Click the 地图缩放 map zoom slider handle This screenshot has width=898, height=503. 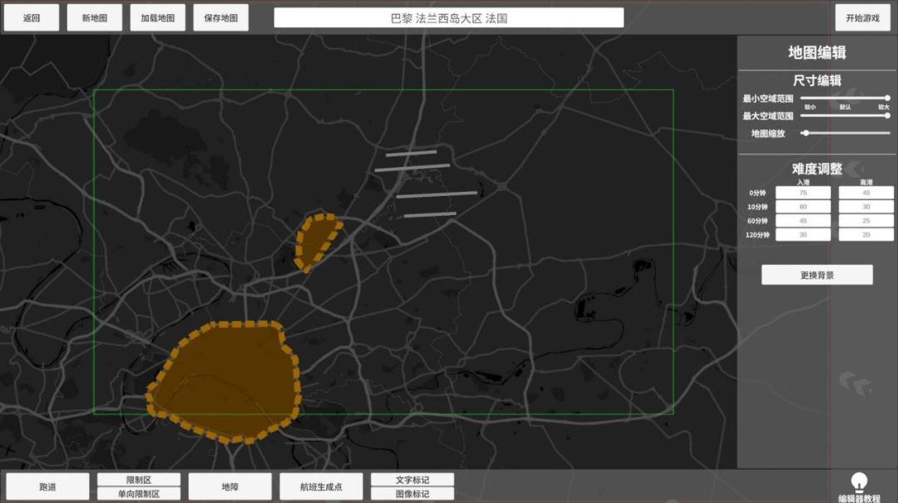[x=805, y=133]
